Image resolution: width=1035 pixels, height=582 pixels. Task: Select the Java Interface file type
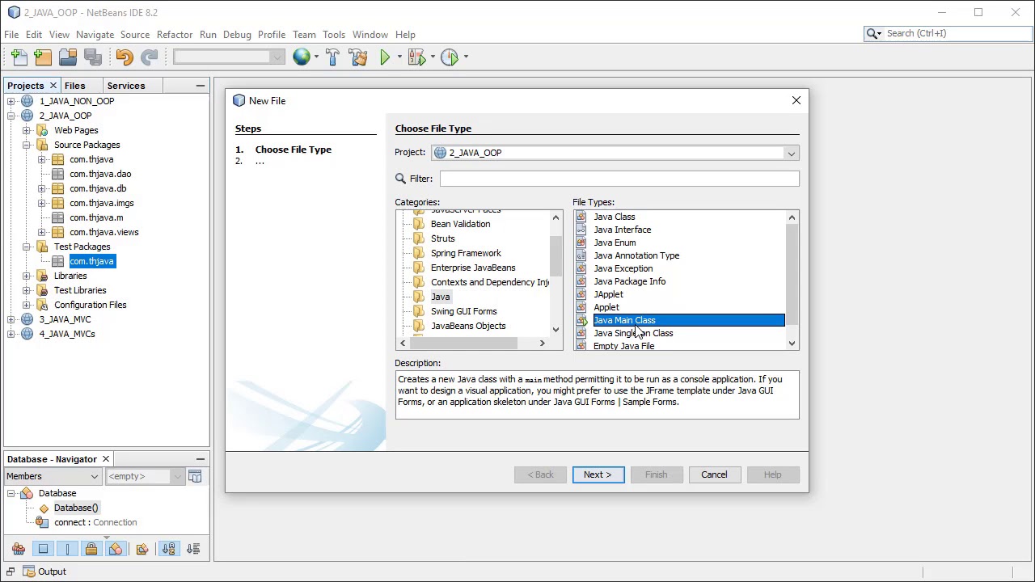[x=622, y=230]
